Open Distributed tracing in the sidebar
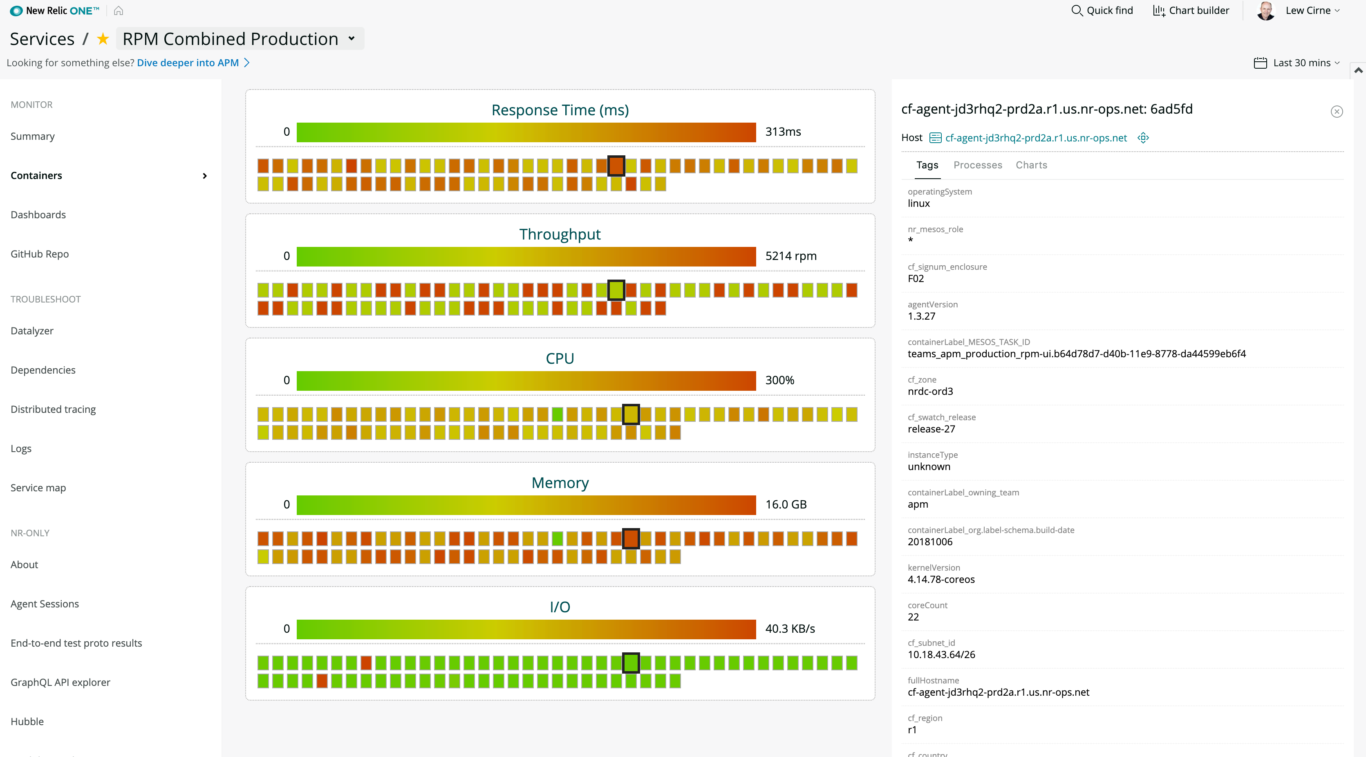The image size is (1366, 757). coord(53,409)
